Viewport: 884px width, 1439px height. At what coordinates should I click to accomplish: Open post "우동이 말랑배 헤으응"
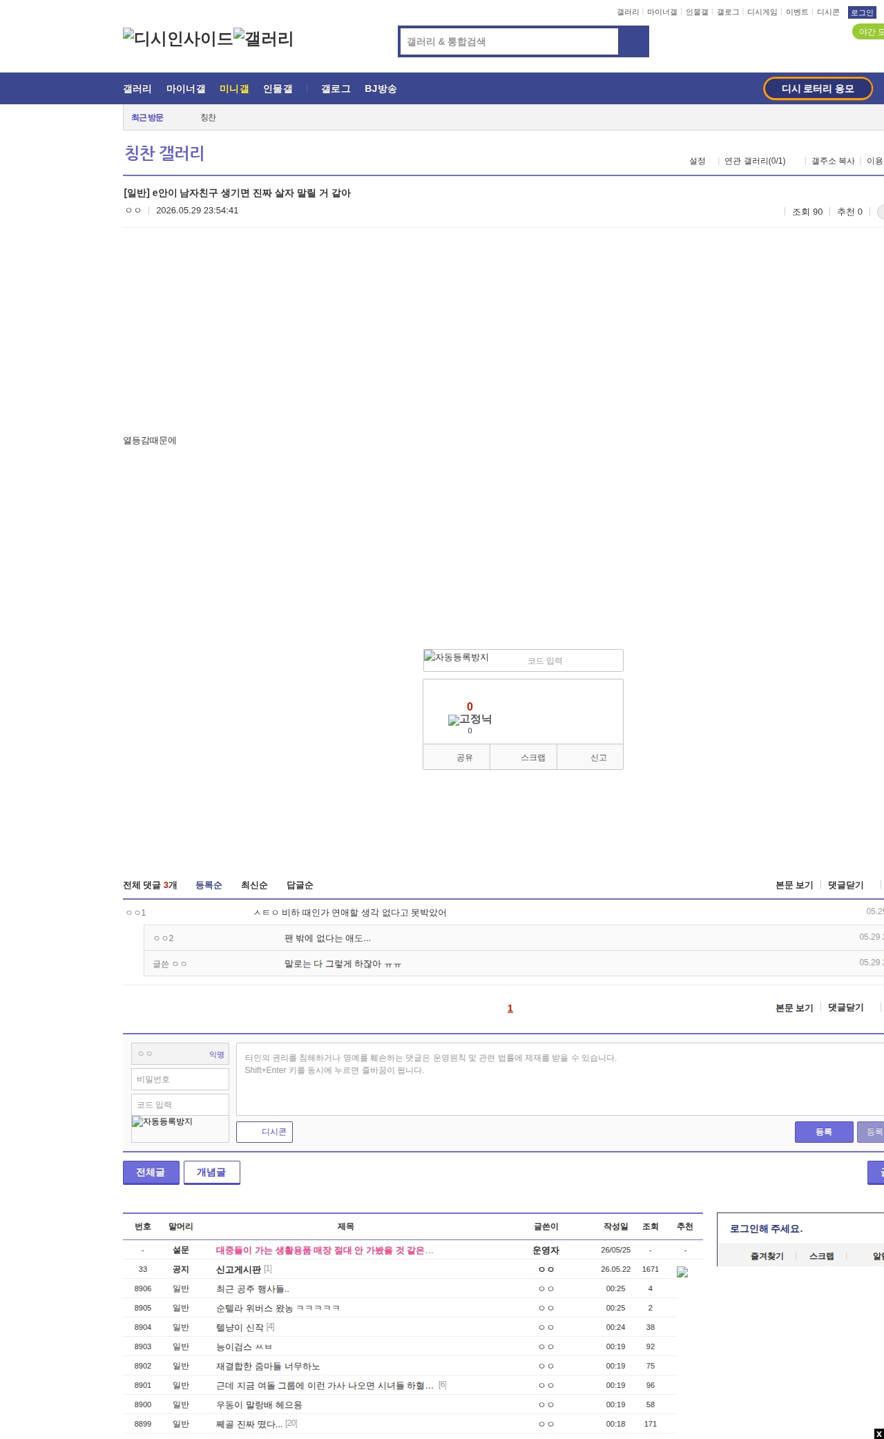coord(259,1405)
